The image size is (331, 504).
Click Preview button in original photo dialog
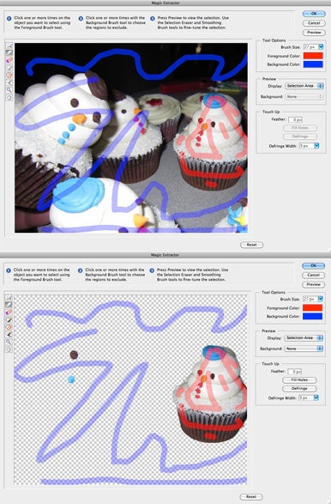coord(314,33)
